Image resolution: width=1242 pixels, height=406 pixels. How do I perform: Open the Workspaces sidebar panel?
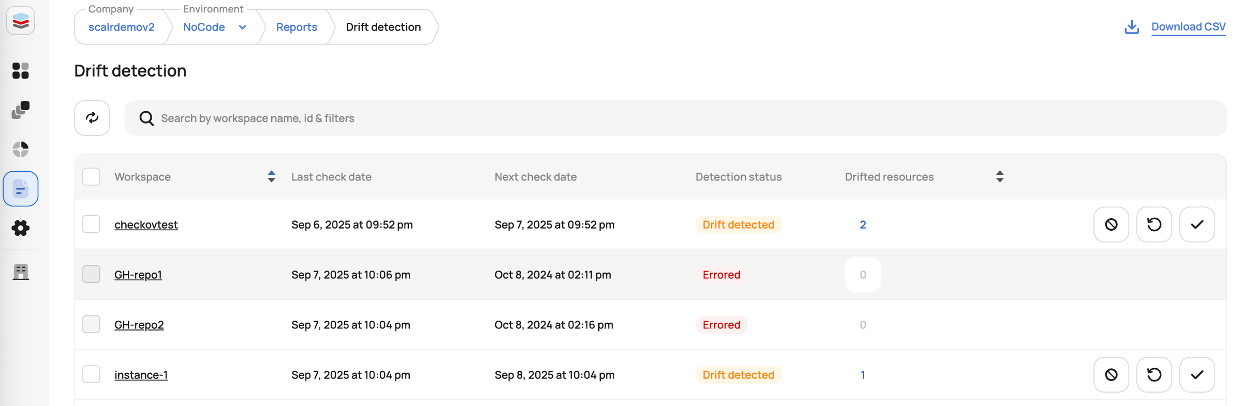(x=21, y=110)
